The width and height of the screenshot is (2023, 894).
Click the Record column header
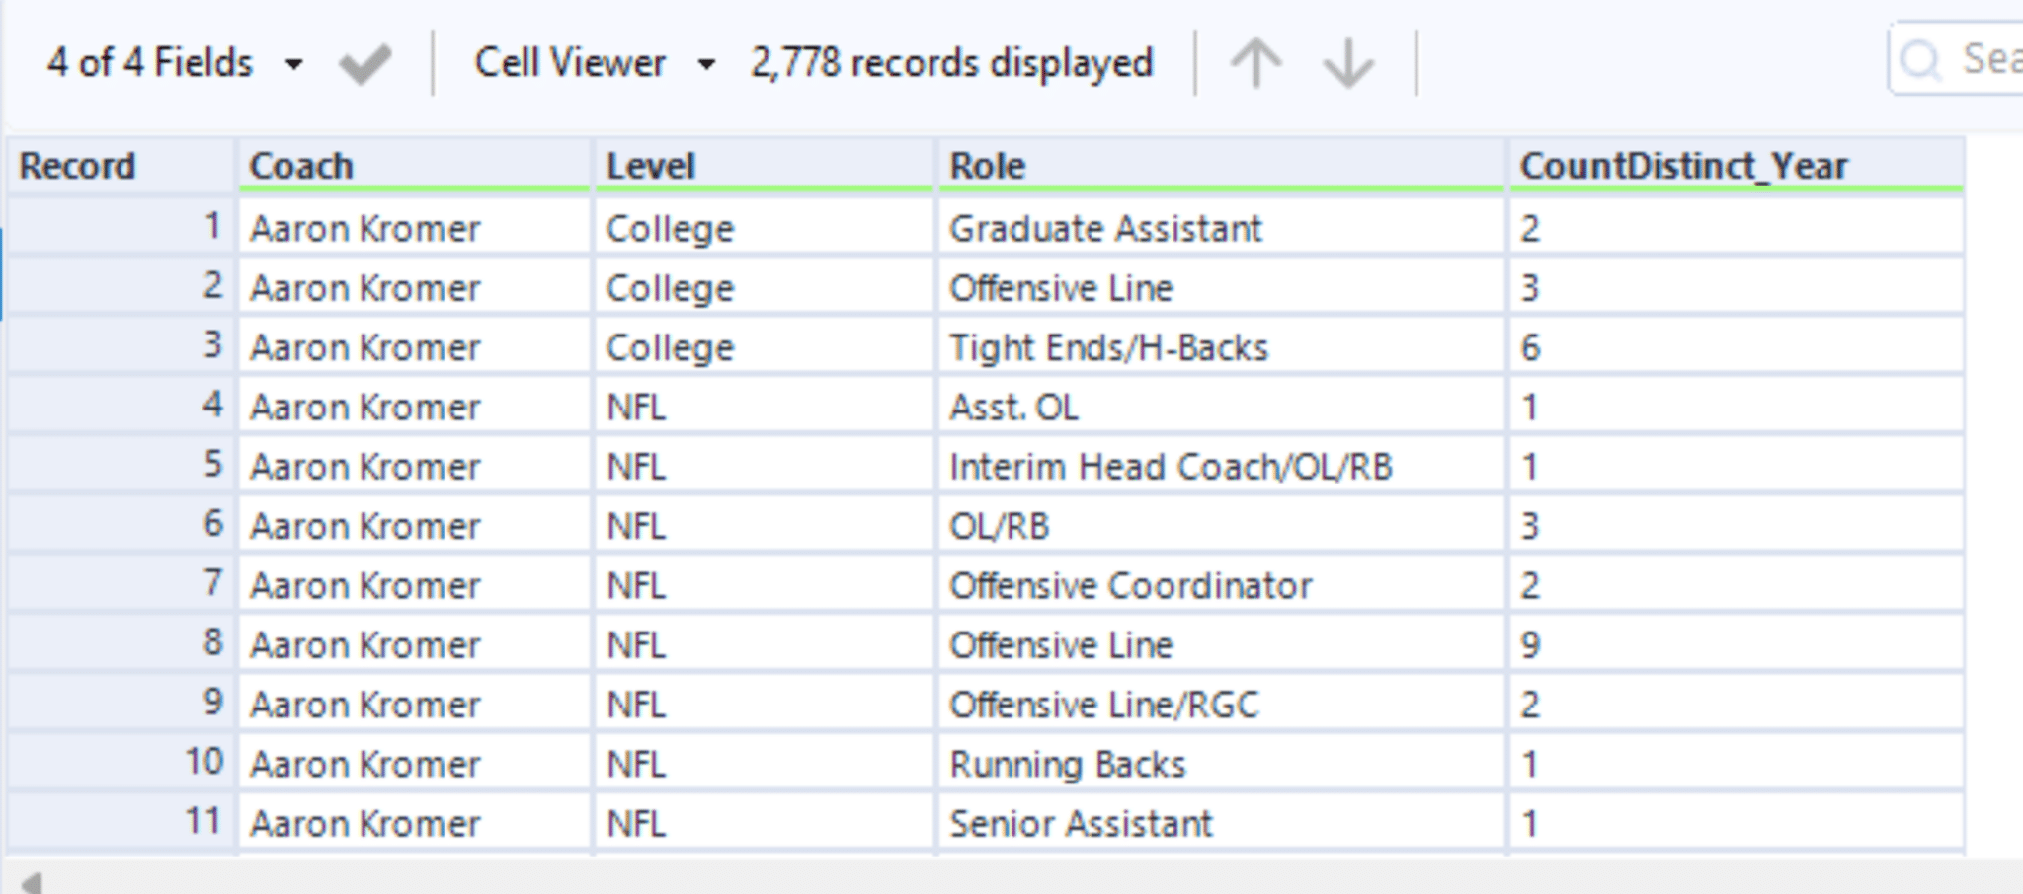78,166
